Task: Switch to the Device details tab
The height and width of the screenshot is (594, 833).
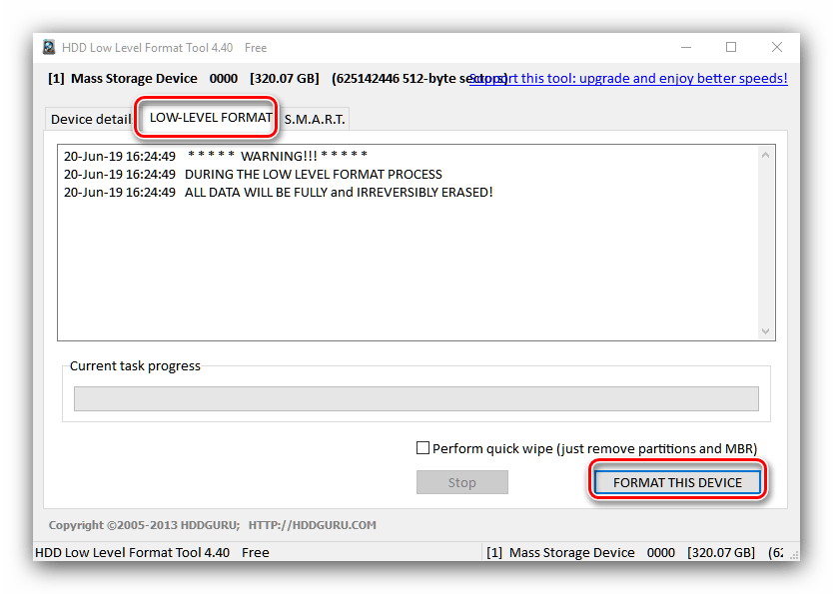Action: point(89,119)
